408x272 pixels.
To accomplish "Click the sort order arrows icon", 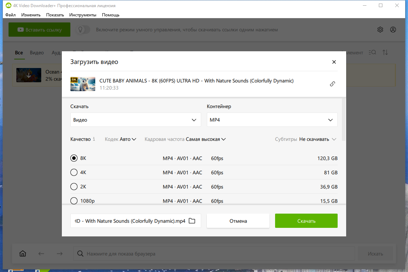I will pyautogui.click(x=385, y=52).
